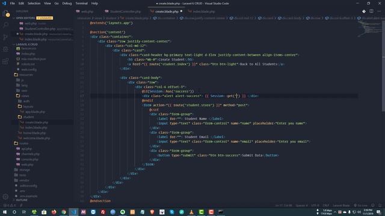The image size is (385, 216).
Task: Launch Firefox from the taskbar
Action: tap(54, 212)
